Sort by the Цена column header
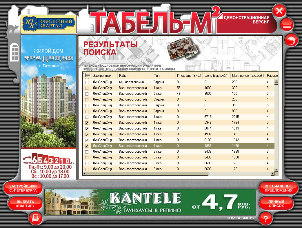This screenshot has width=302, height=228. [216, 75]
